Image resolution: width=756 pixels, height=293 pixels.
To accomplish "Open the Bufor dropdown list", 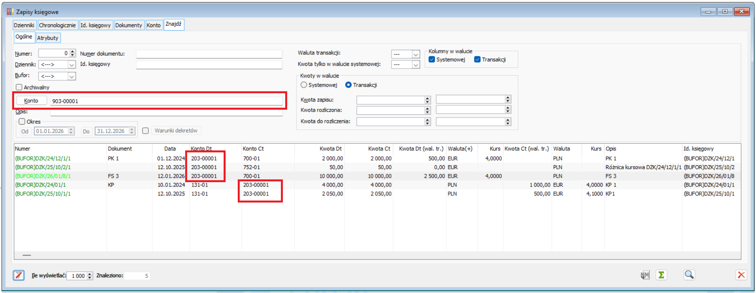I will tap(71, 76).
